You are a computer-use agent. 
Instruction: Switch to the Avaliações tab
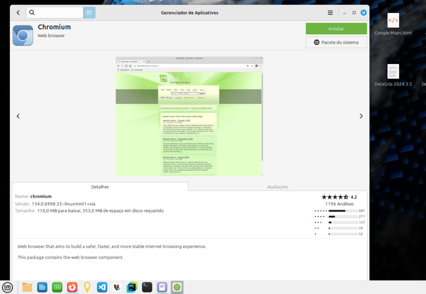click(x=277, y=187)
